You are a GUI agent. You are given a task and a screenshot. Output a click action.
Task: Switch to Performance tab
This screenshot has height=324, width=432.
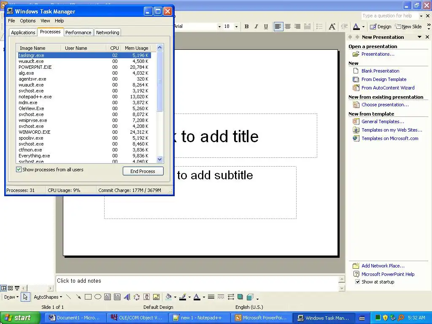(78, 32)
